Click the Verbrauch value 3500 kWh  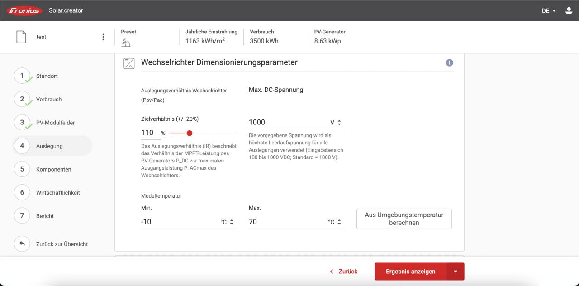pyautogui.click(x=264, y=41)
